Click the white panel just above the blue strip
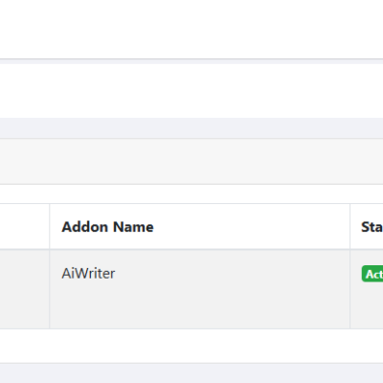The width and height of the screenshot is (383, 383). click(x=191, y=91)
